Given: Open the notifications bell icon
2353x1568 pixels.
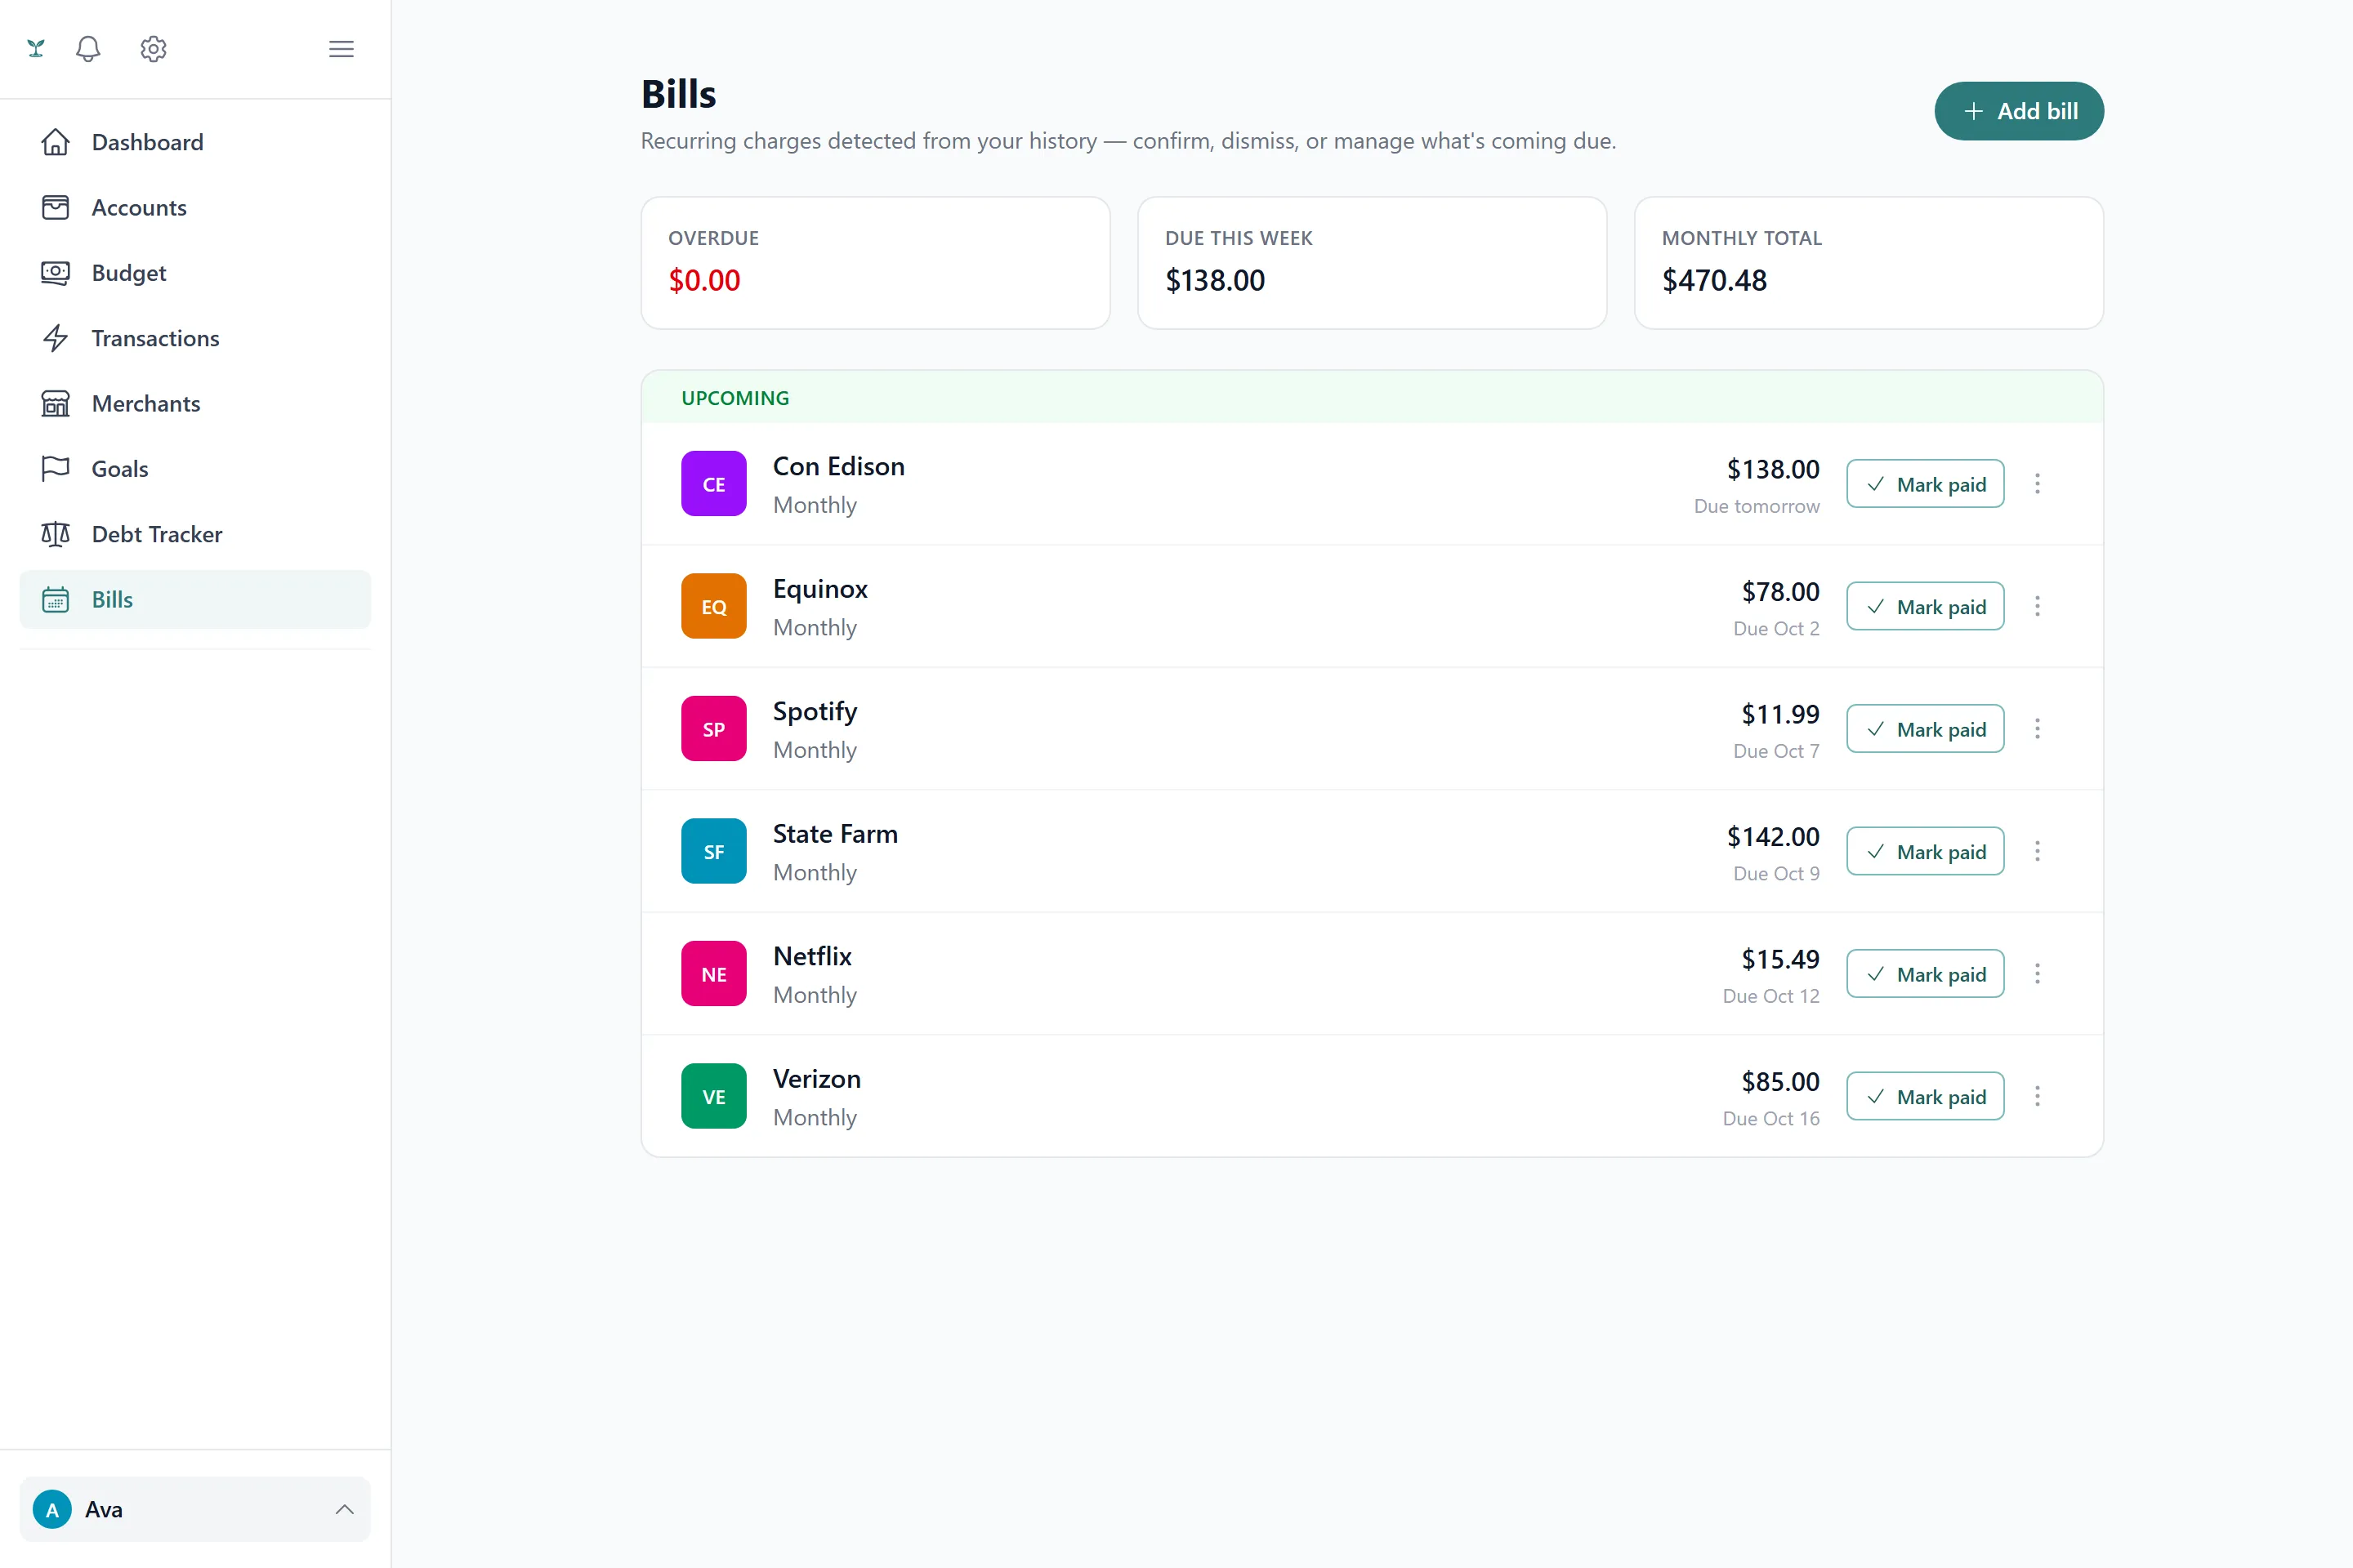Looking at the screenshot, I should point(88,48).
